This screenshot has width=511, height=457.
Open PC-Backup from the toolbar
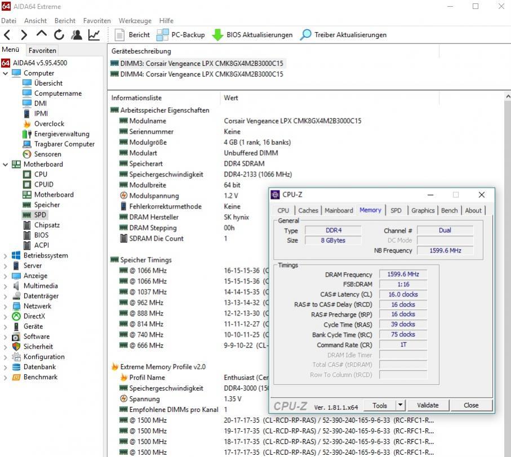[180, 35]
